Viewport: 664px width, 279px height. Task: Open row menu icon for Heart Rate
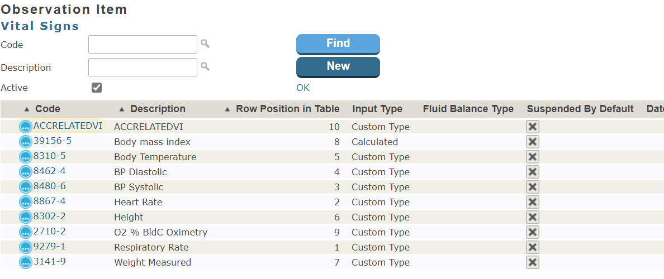[x=26, y=202]
